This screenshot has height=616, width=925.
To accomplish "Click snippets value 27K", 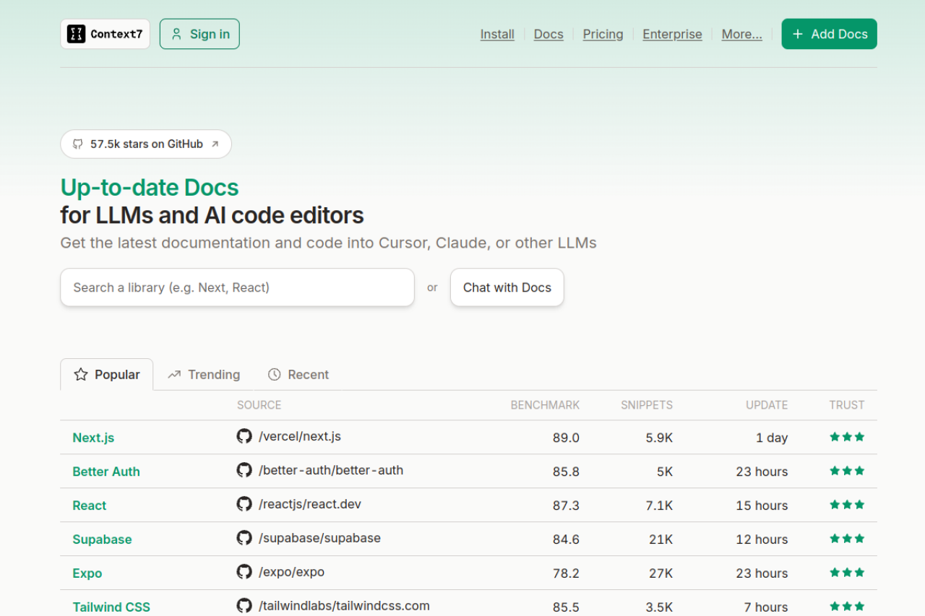I will click(661, 573).
